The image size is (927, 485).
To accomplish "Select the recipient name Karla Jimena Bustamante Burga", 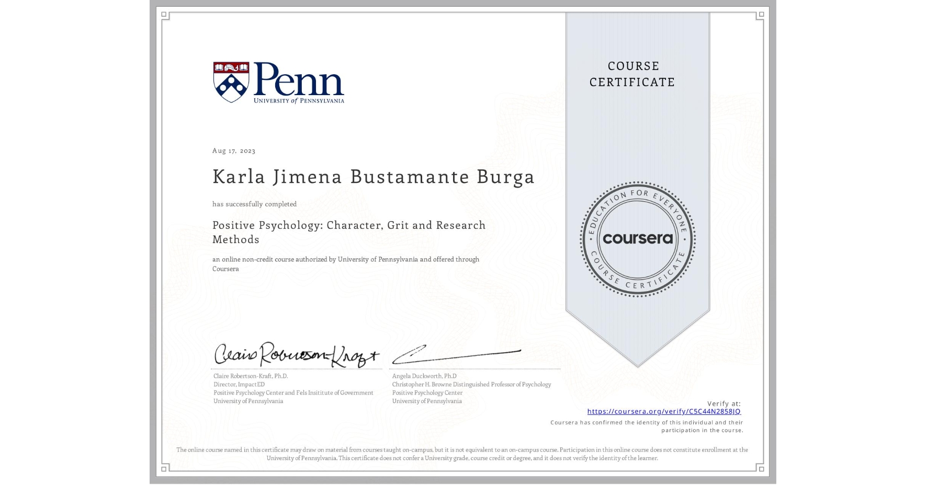I will 374,177.
